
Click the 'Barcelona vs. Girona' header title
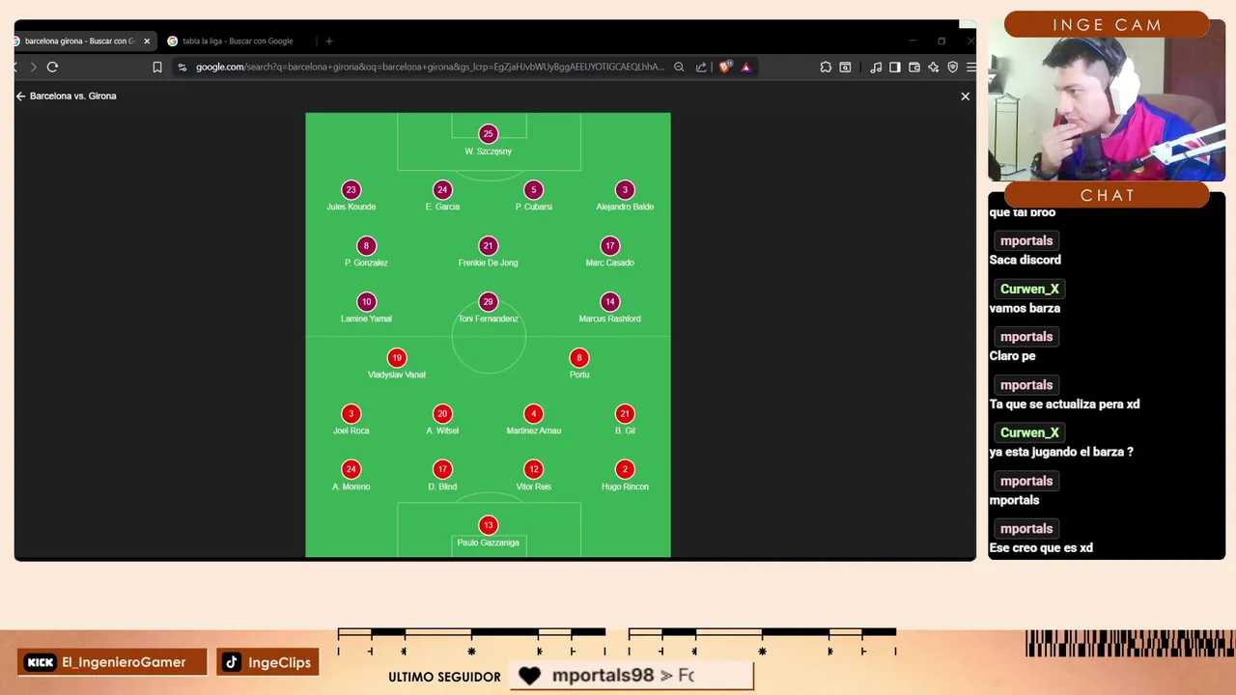tap(72, 96)
